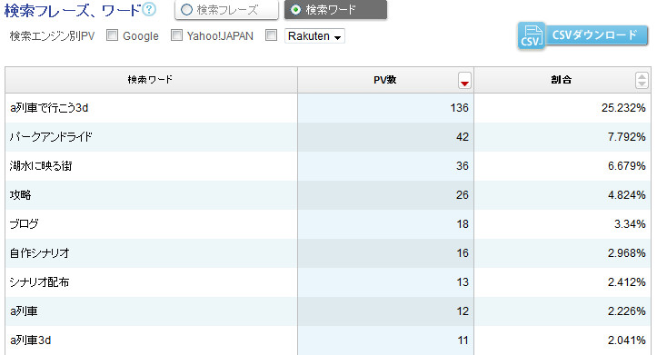Click the PV数 column header label

384,80
